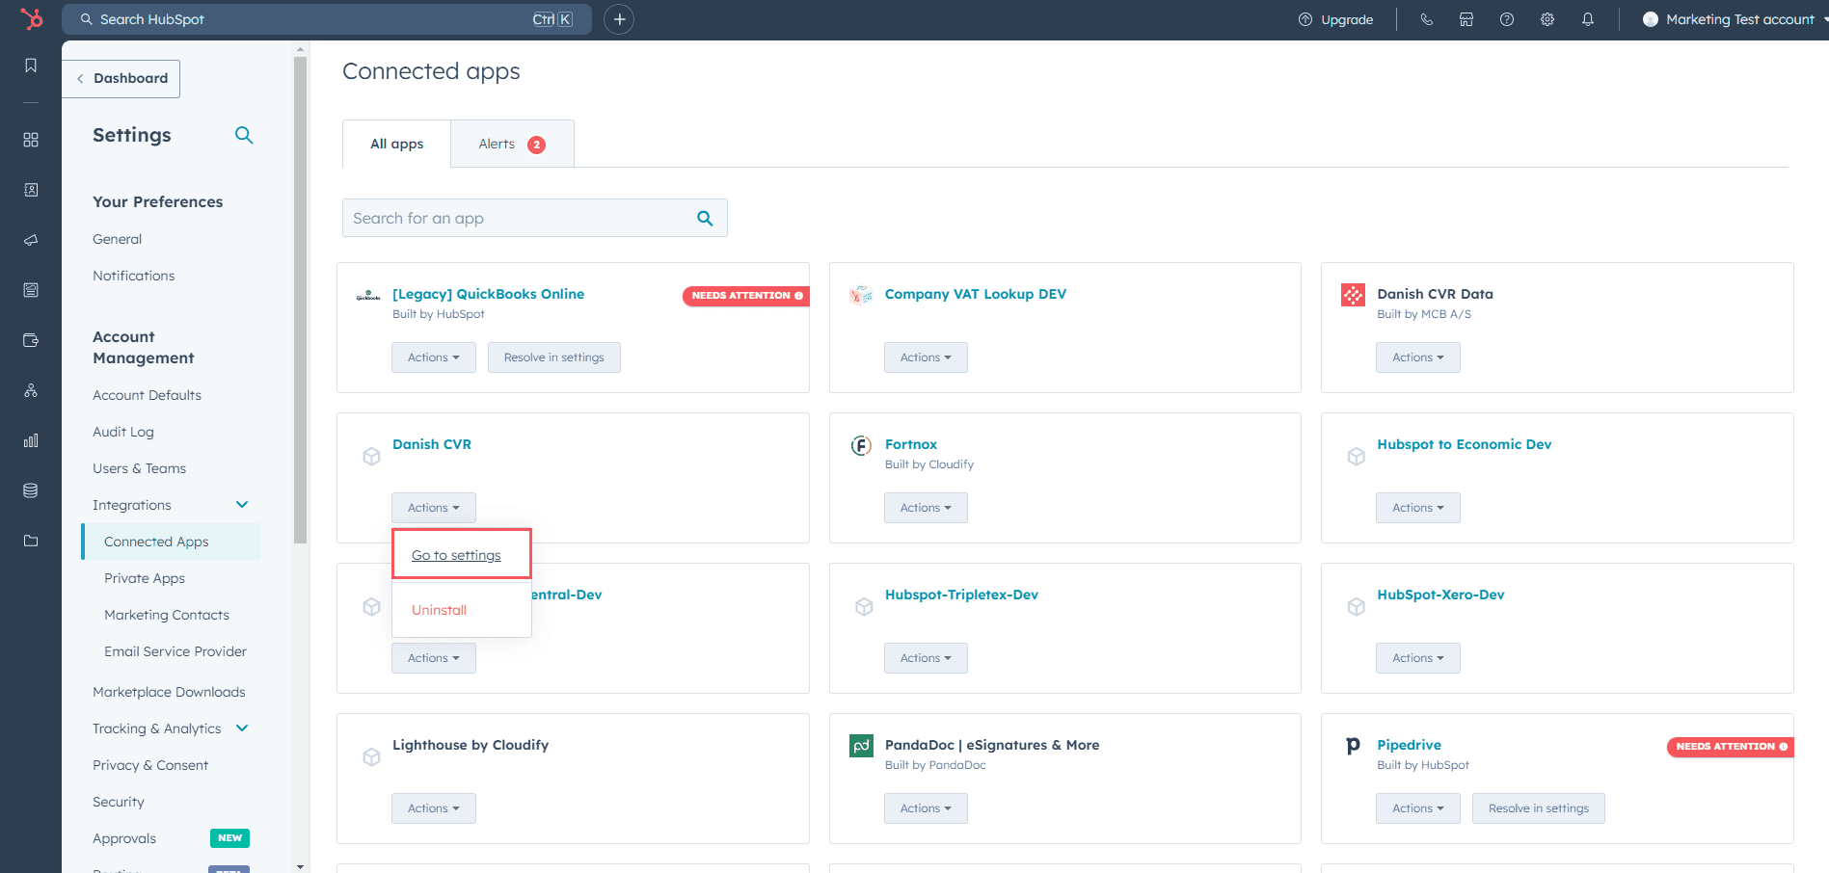Click the PandaDoc app logo
Viewport: 1829px width, 873px height.
861,746
